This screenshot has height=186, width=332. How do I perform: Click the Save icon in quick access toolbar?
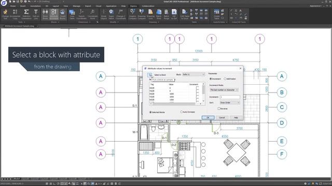tap(18, 2)
